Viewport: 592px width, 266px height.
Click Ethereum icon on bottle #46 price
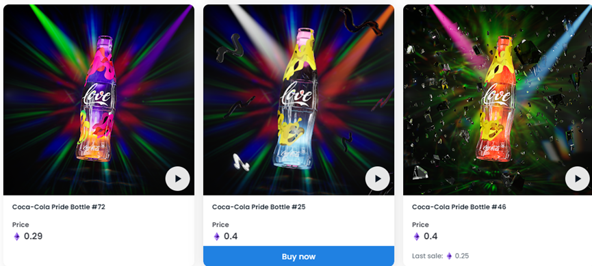[x=416, y=237]
